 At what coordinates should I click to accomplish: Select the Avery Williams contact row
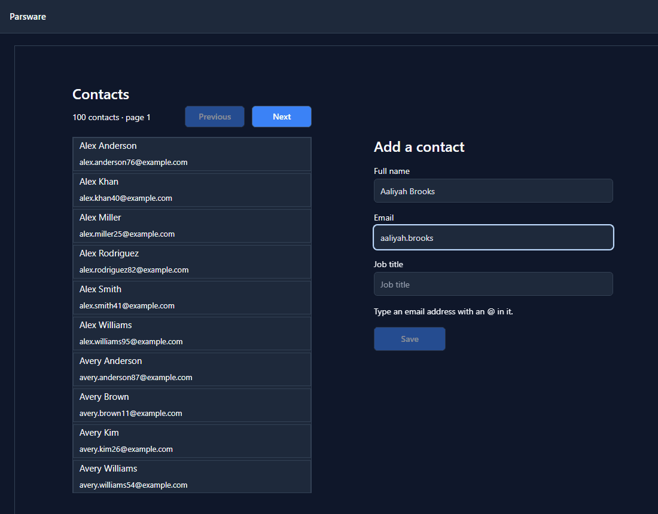[192, 477]
